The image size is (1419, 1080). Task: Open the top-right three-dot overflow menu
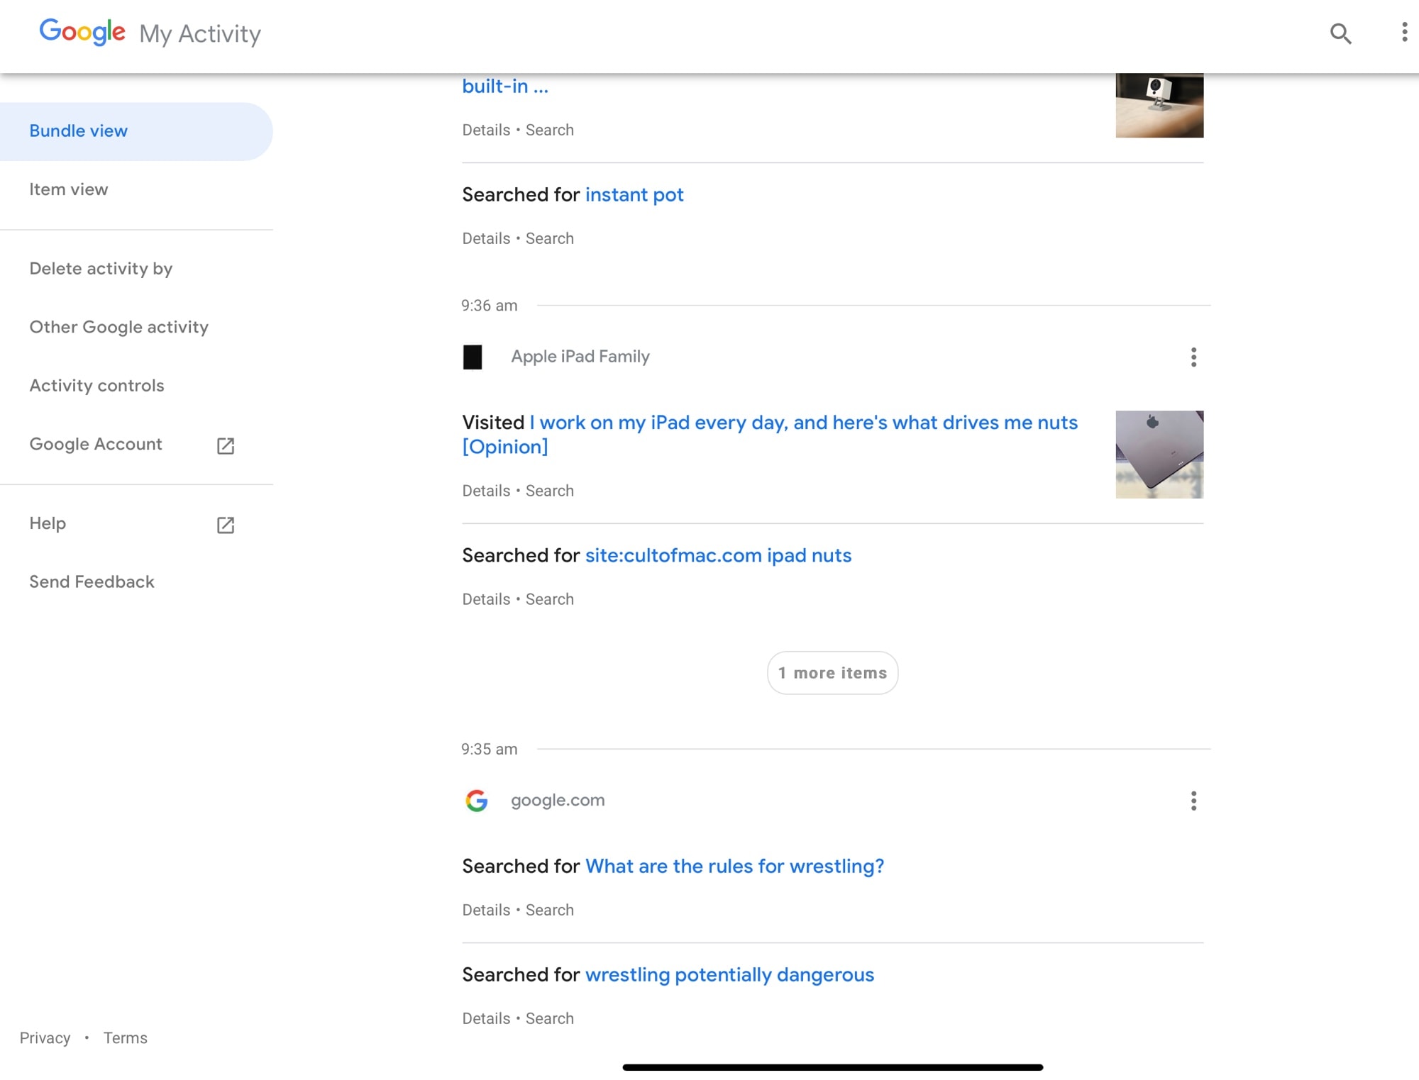[1403, 33]
